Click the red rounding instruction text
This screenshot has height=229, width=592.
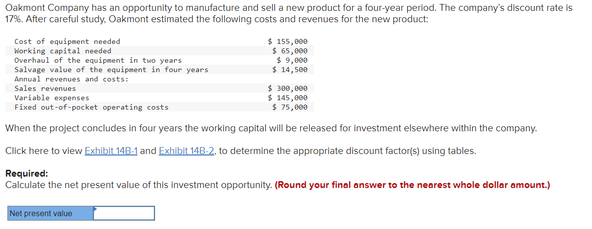point(412,185)
